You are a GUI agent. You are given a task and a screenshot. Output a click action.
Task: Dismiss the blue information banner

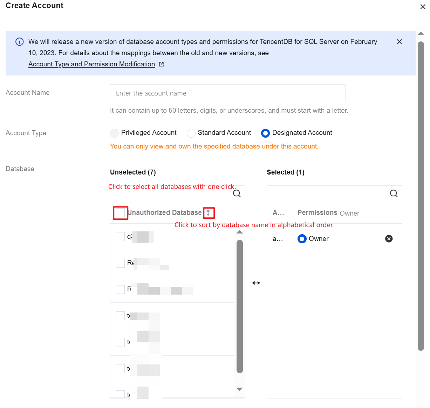pos(399,42)
